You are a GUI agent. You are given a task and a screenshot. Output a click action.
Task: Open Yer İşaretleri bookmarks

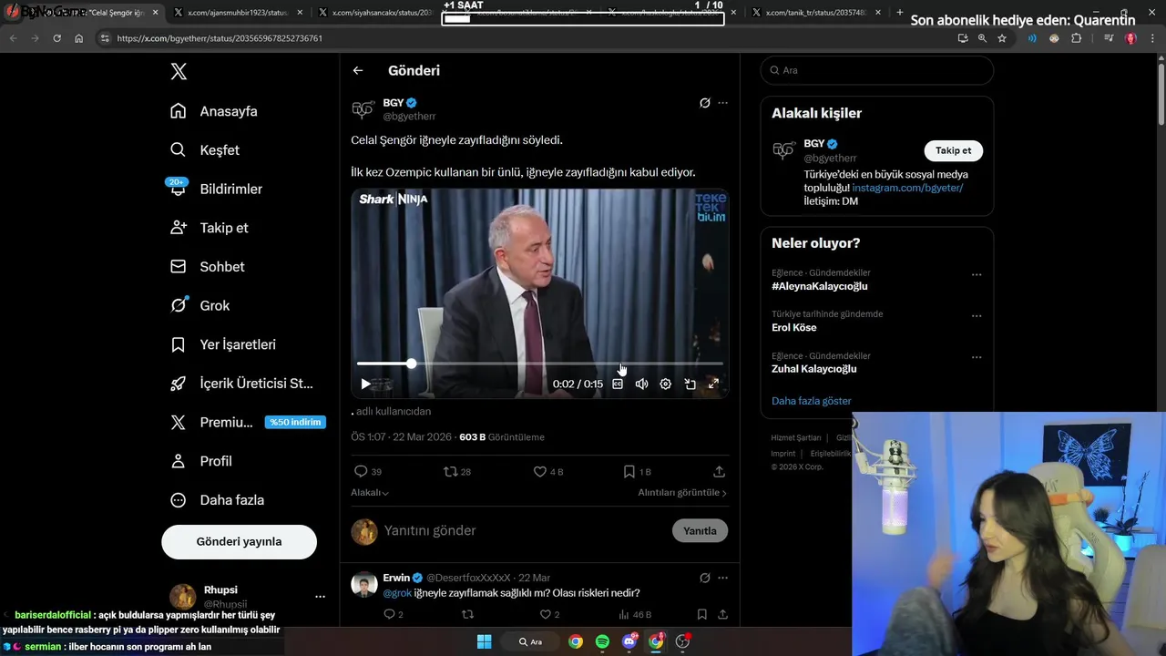pyautogui.click(x=222, y=344)
